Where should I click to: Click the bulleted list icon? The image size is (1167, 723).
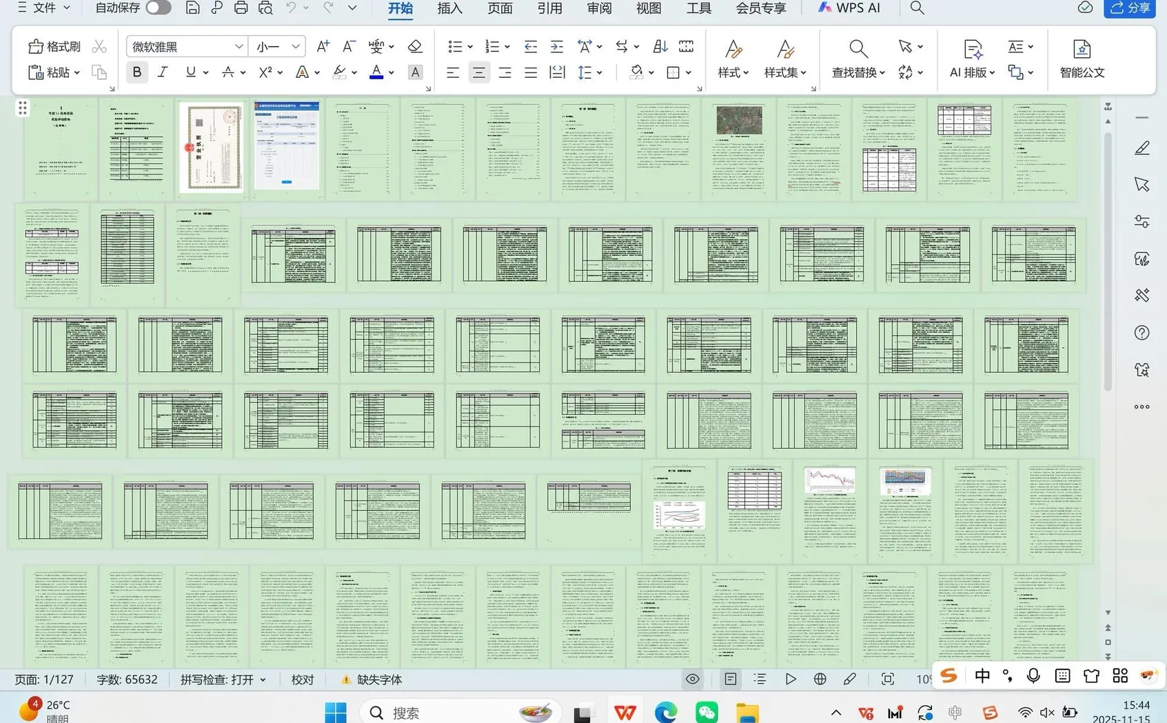[x=455, y=46]
